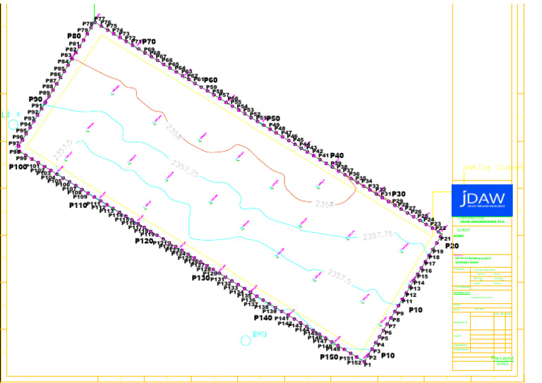Click the P89 point label
The height and width of the screenshot is (383, 542).
[x=44, y=93]
